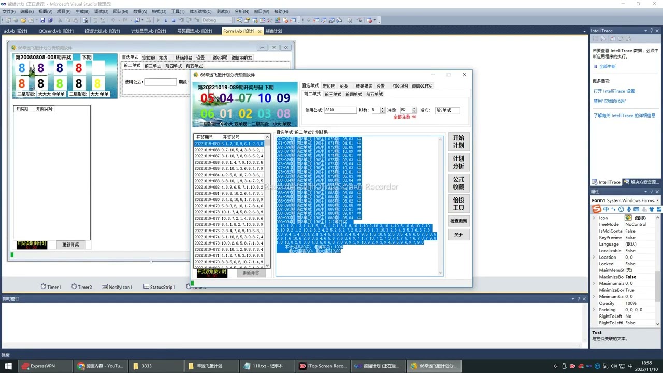Switch to the 计划显示.vb [设计] tab
The width and height of the screenshot is (663, 373).
point(148,31)
